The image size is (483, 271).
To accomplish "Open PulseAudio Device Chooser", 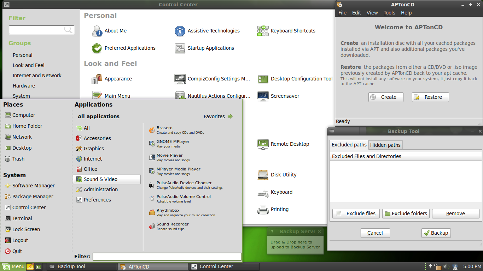I will click(186, 185).
